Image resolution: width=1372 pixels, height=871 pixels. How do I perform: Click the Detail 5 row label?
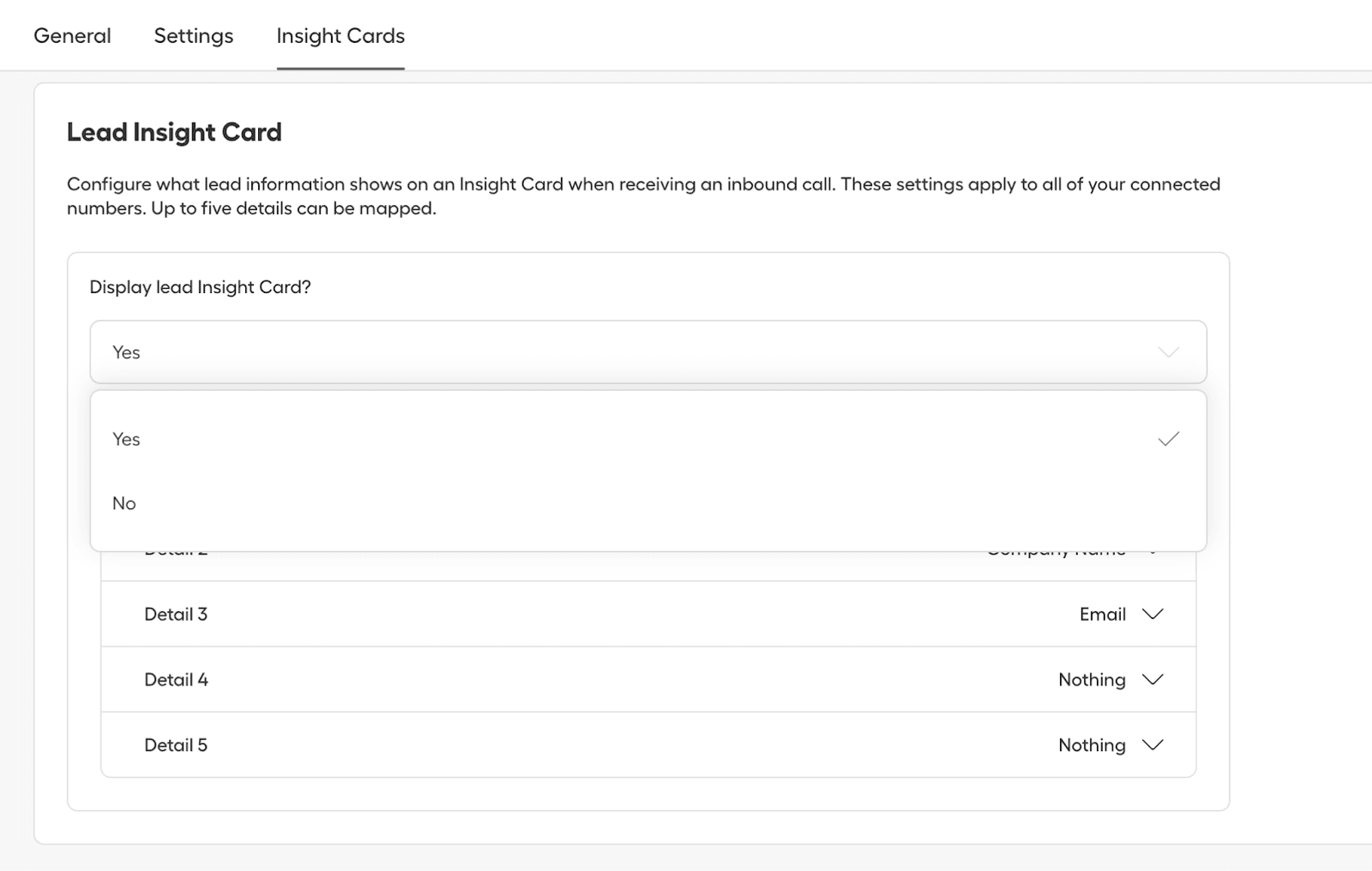tap(176, 745)
